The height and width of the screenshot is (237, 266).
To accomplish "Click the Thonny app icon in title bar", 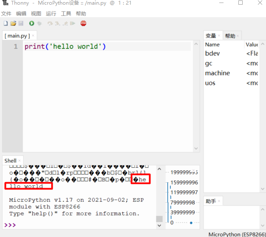I will pos(5,3).
